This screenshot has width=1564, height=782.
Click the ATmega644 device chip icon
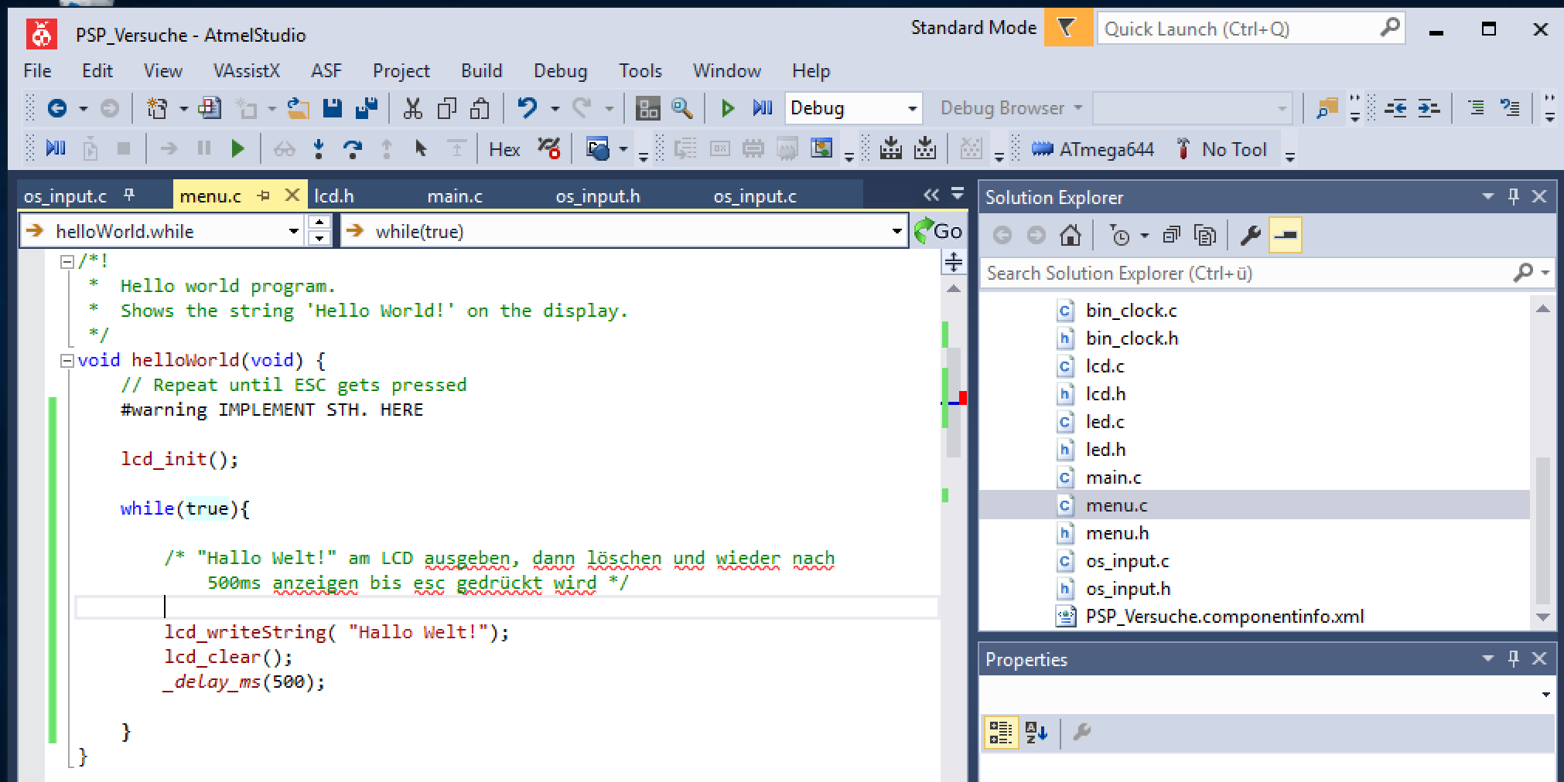[x=1042, y=149]
